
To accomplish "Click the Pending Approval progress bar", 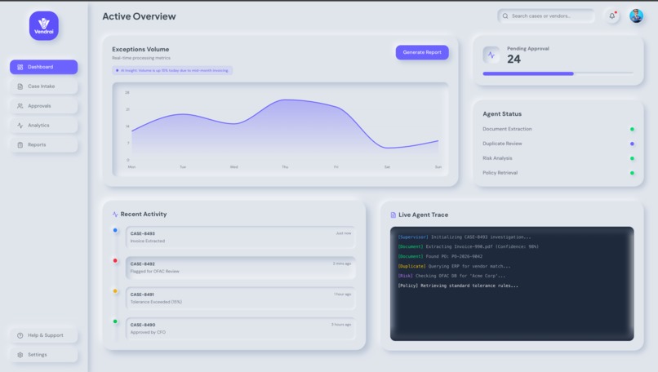I will coord(558,73).
